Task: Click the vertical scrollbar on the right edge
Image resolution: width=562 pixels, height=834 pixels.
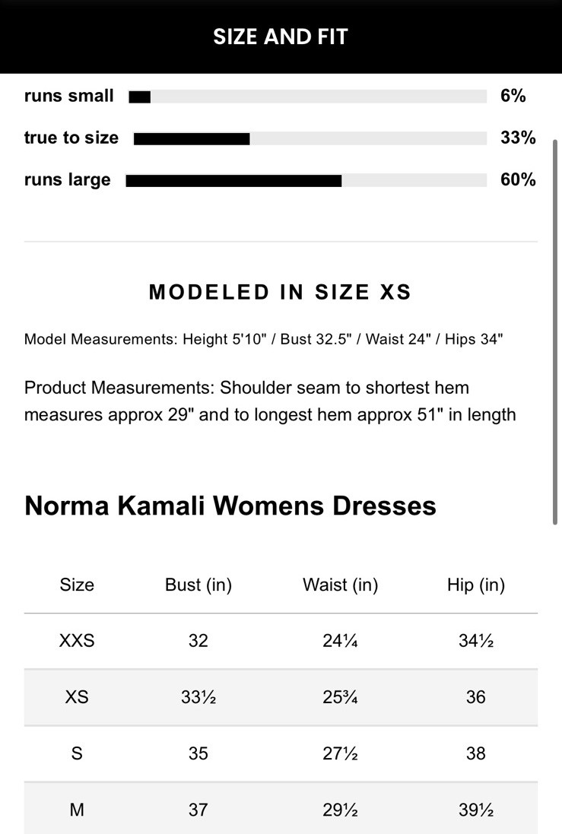Action: pos(556,331)
